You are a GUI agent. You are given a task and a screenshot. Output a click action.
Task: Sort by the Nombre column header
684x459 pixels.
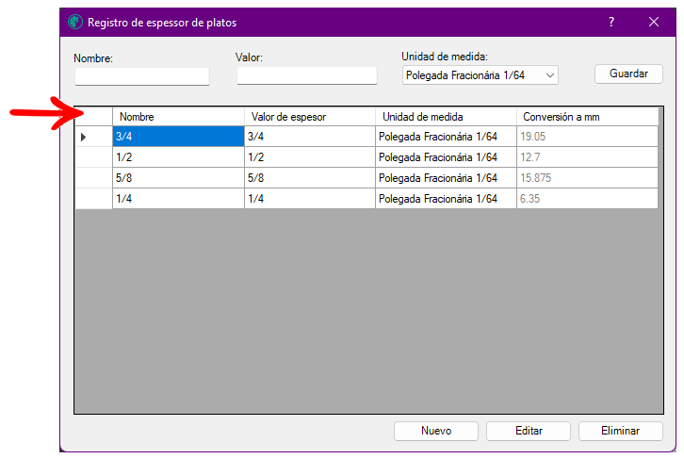pyautogui.click(x=178, y=117)
